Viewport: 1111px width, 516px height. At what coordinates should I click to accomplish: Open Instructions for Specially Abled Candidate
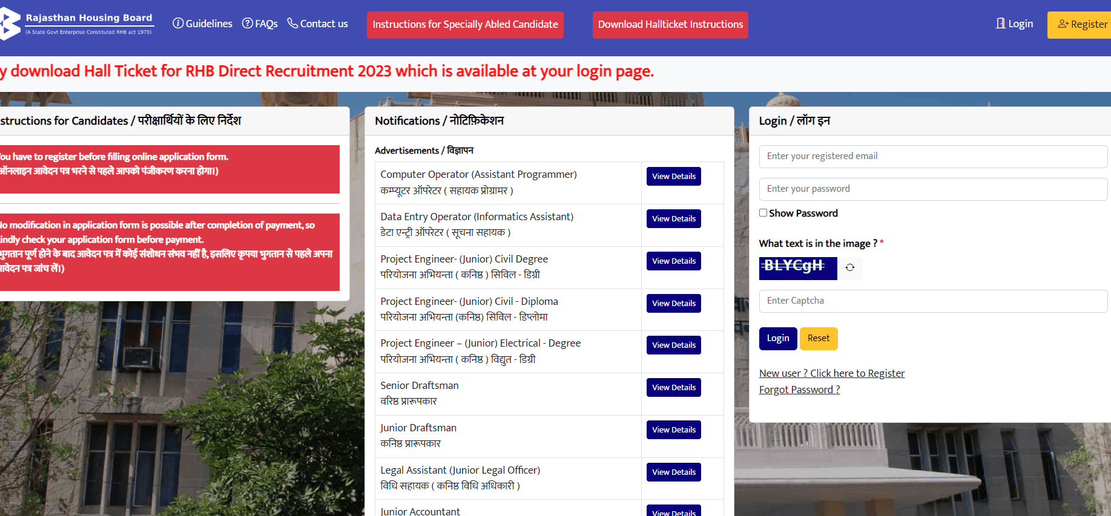tap(465, 25)
